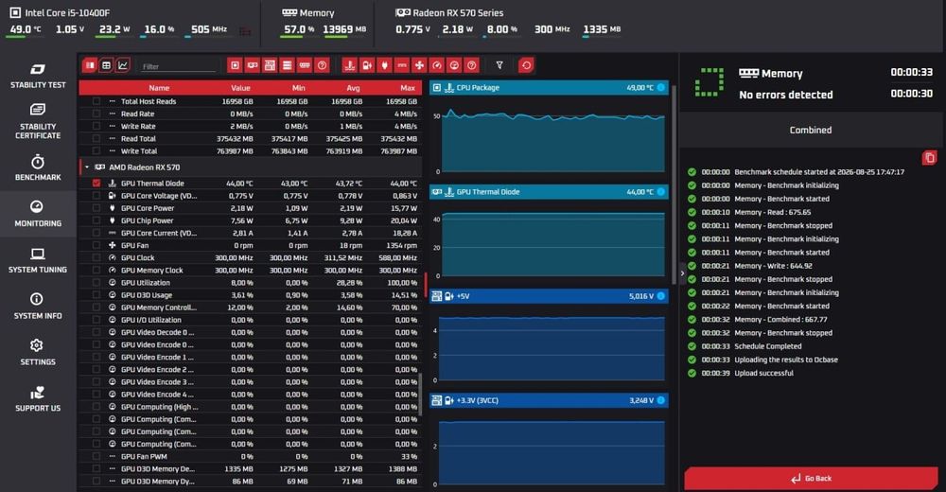Click blue circle on +3.3V (3VCC) graph header
Image resolution: width=946 pixels, height=492 pixels.
click(x=660, y=400)
